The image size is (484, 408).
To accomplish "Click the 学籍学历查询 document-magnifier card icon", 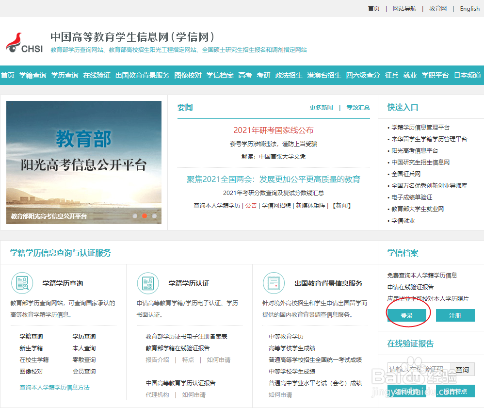I will pos(22,284).
